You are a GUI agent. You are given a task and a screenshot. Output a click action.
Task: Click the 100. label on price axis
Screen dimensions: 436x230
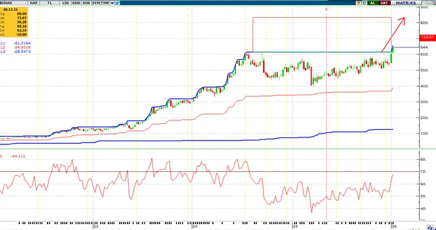tap(424, 134)
